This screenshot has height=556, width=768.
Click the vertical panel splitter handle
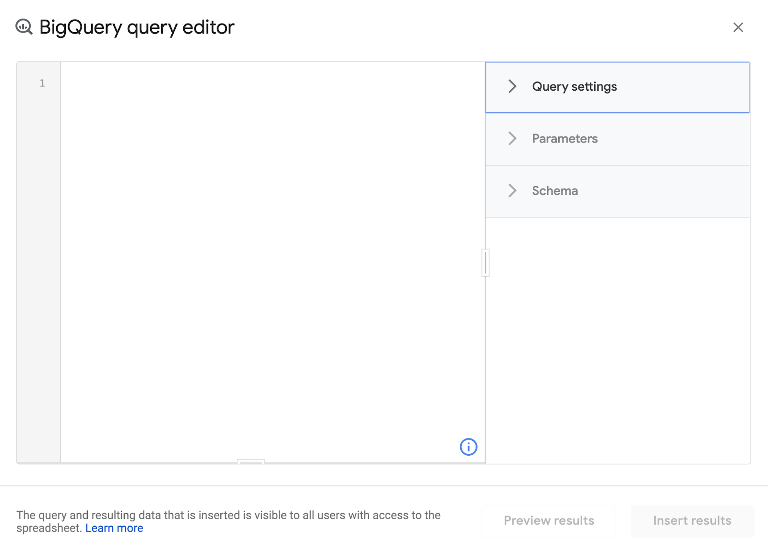(x=485, y=262)
